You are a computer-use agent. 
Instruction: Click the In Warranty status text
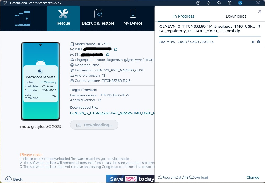[x=48, y=82]
